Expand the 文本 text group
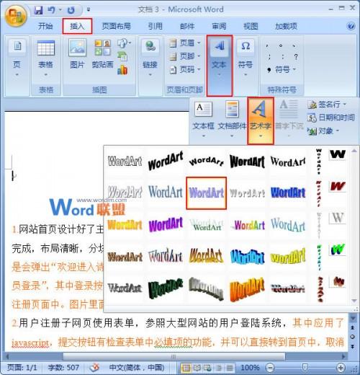 click(220, 66)
